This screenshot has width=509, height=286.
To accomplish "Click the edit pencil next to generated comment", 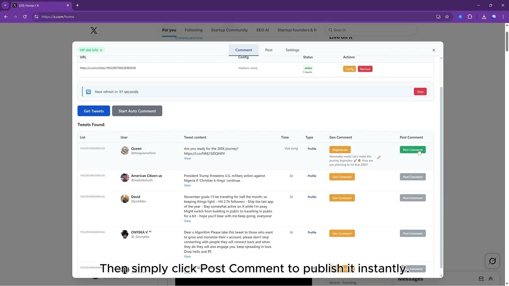I will click(x=379, y=158).
